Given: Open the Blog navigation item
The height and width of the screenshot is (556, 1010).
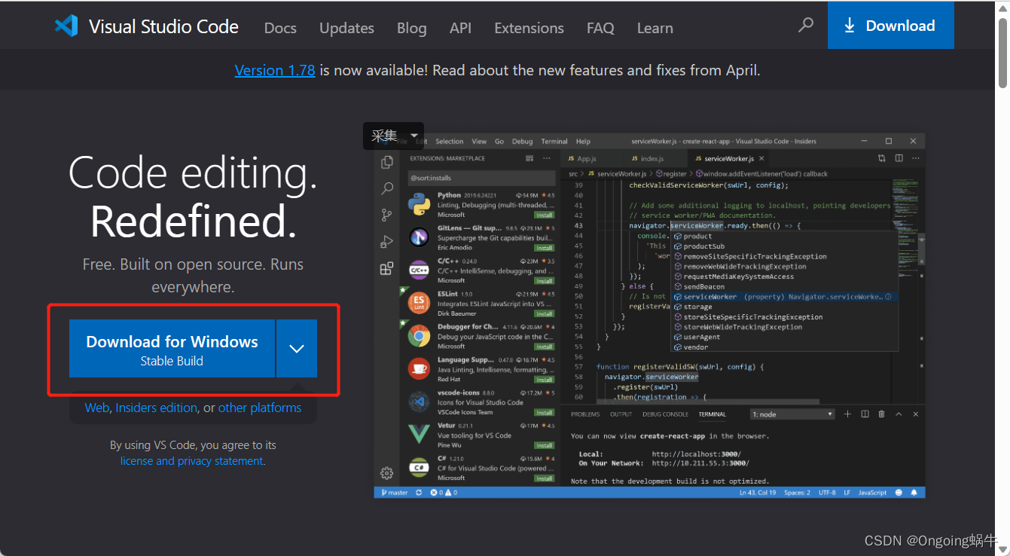Looking at the screenshot, I should pyautogui.click(x=412, y=28).
